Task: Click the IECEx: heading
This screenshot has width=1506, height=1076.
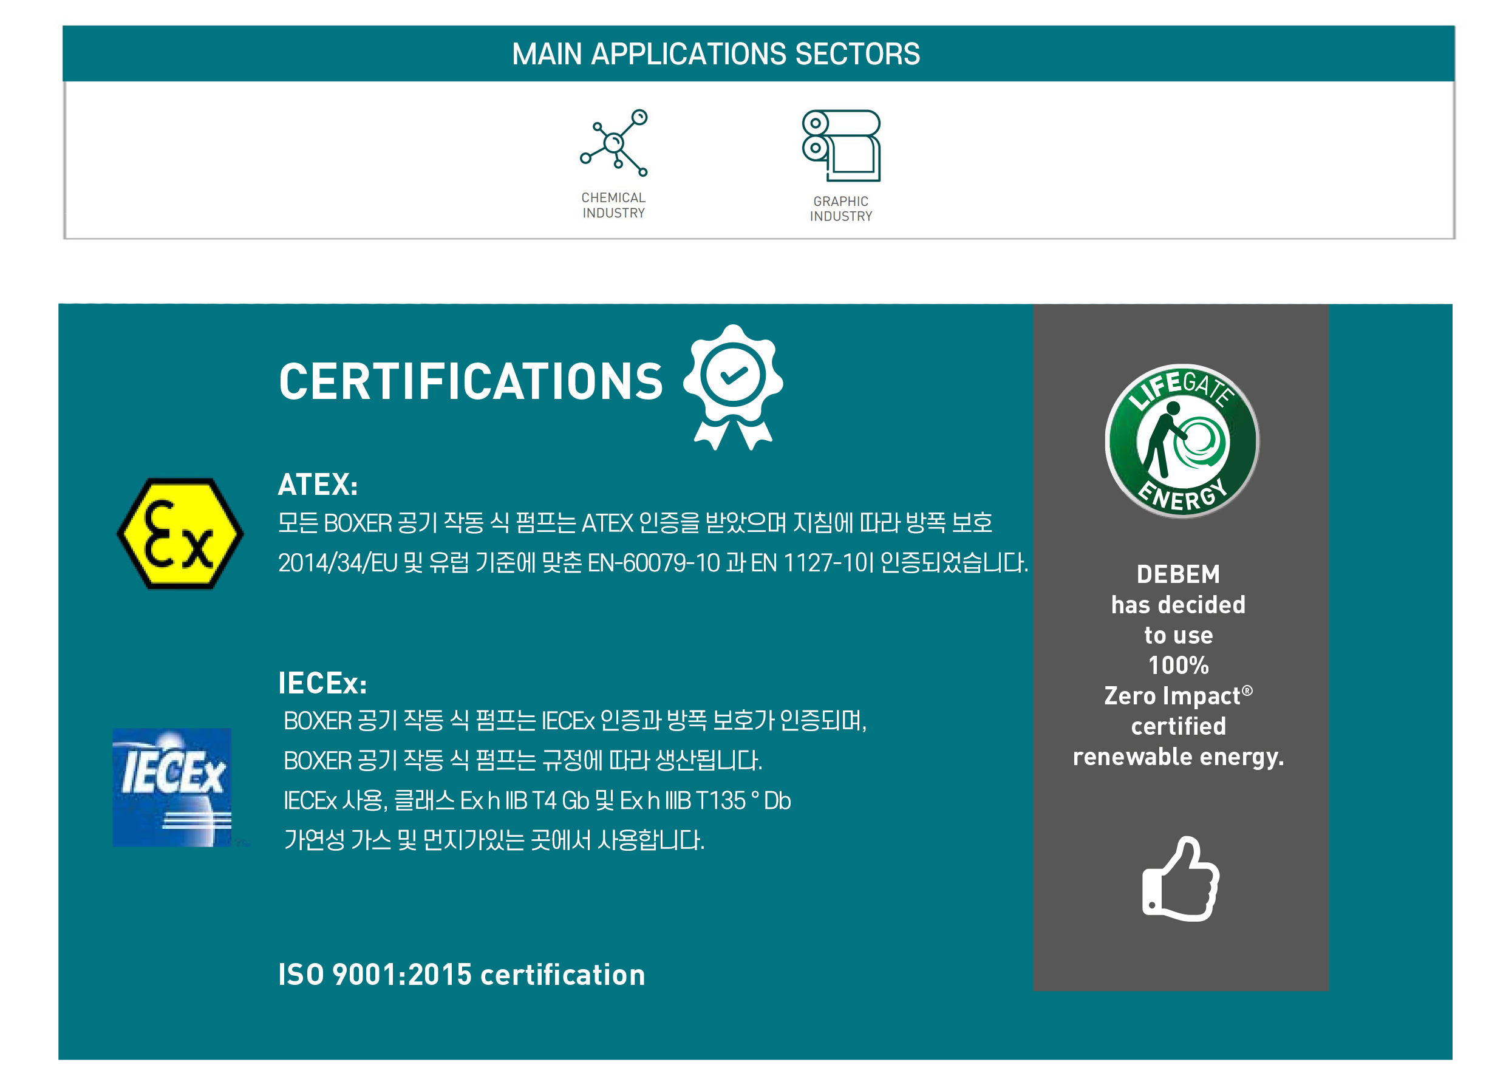Action: click(x=322, y=683)
